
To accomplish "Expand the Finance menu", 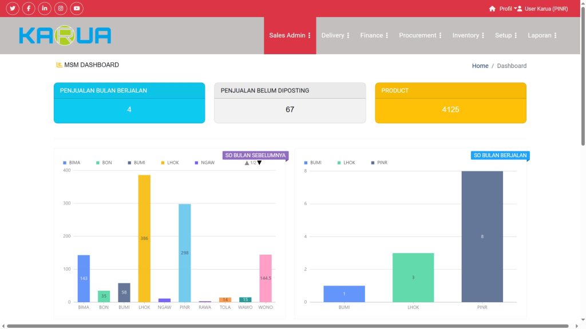I will click(x=374, y=35).
